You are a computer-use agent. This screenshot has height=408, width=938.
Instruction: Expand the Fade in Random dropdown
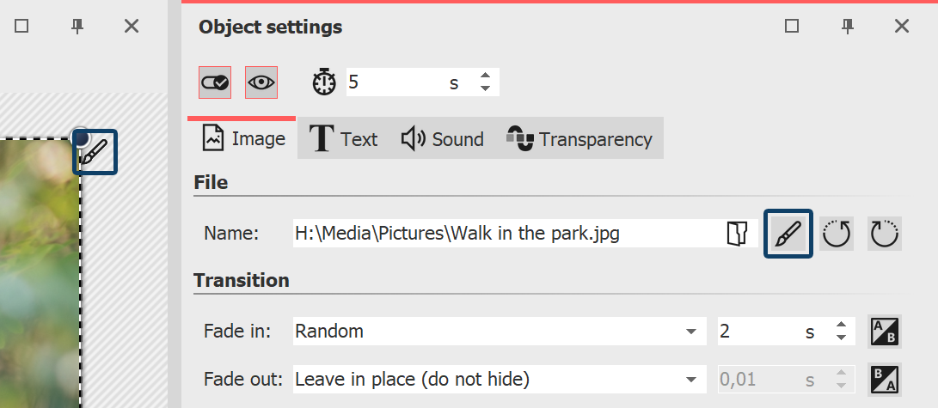691,332
